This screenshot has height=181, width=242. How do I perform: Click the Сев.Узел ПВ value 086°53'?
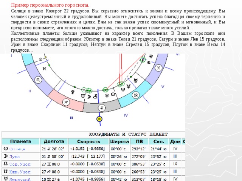138,164
